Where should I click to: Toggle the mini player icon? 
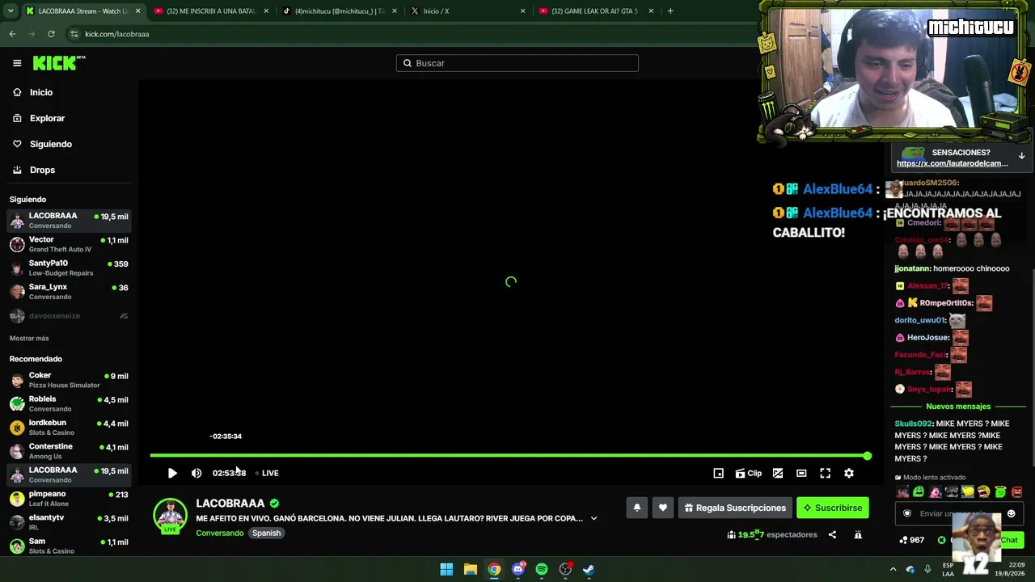click(x=718, y=474)
